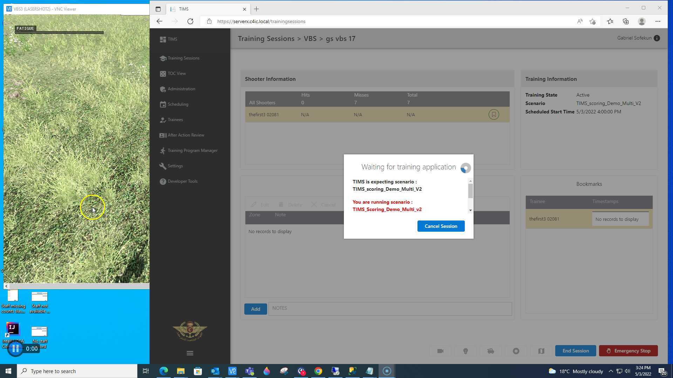Go to TOC View in sidebar
The height and width of the screenshot is (378, 673).
177,73
